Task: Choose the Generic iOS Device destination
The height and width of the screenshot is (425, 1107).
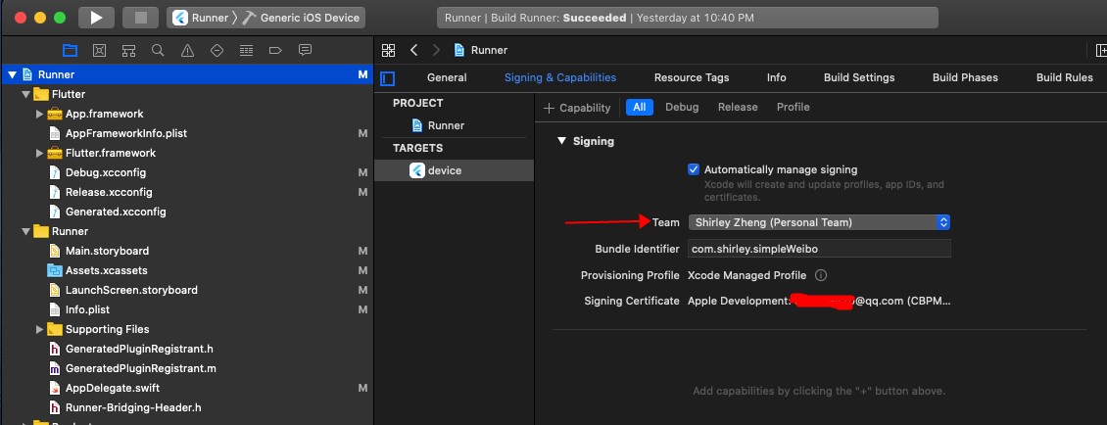Action: coord(302,18)
